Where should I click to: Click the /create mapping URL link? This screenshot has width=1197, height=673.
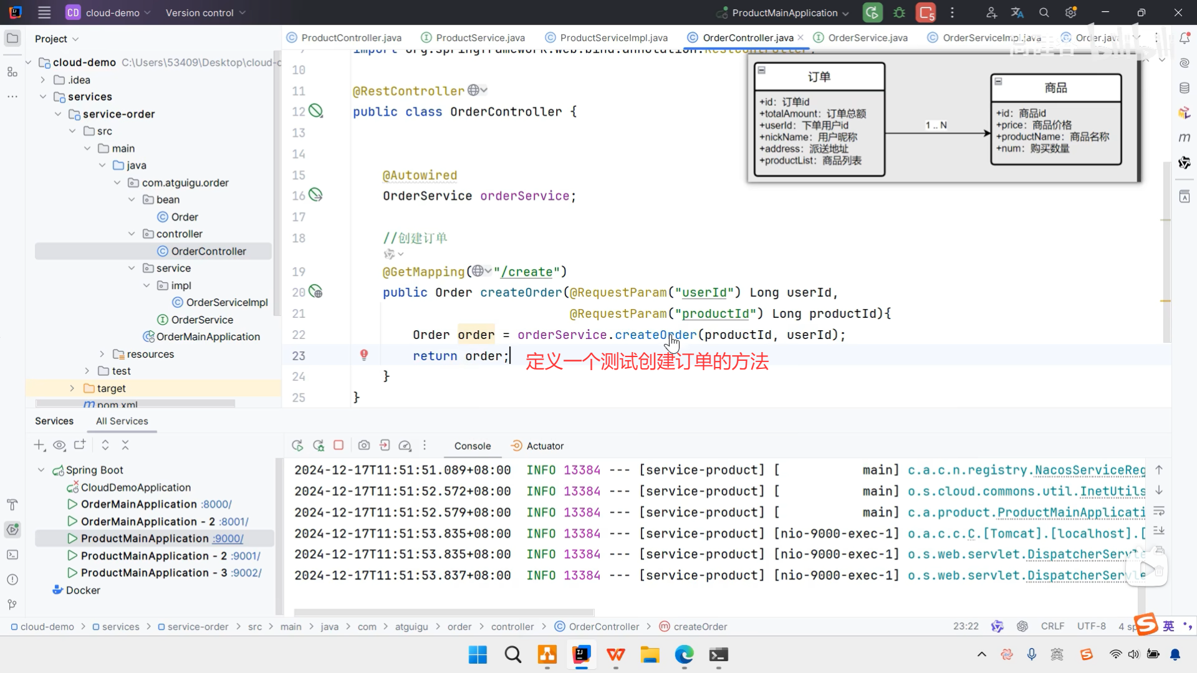[x=527, y=272]
